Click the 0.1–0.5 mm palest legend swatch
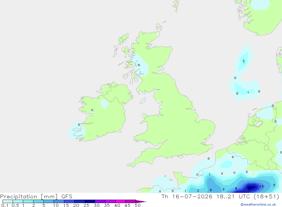The height and width of the screenshot is (207, 282). [x=8, y=201]
